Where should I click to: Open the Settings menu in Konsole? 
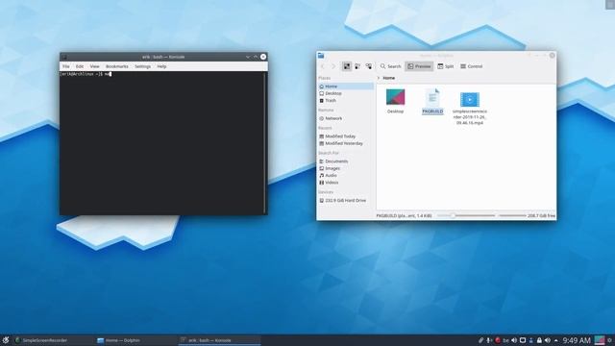click(142, 66)
